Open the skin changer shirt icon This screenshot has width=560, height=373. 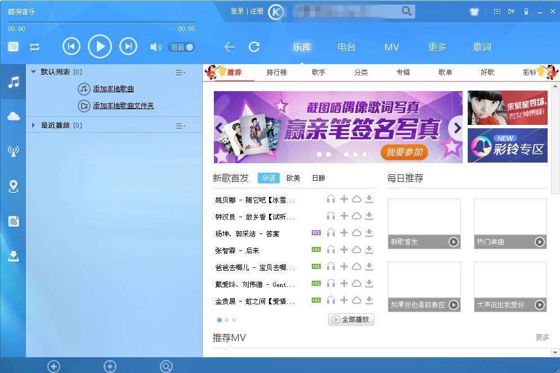tap(474, 12)
